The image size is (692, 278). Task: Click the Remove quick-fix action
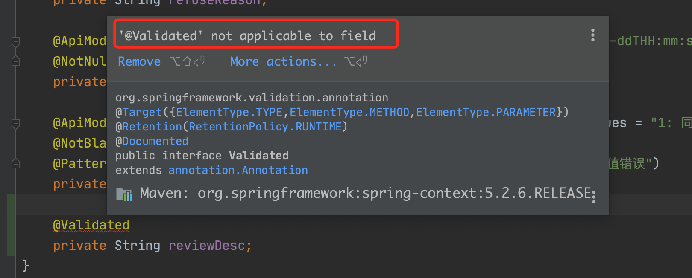coord(139,61)
